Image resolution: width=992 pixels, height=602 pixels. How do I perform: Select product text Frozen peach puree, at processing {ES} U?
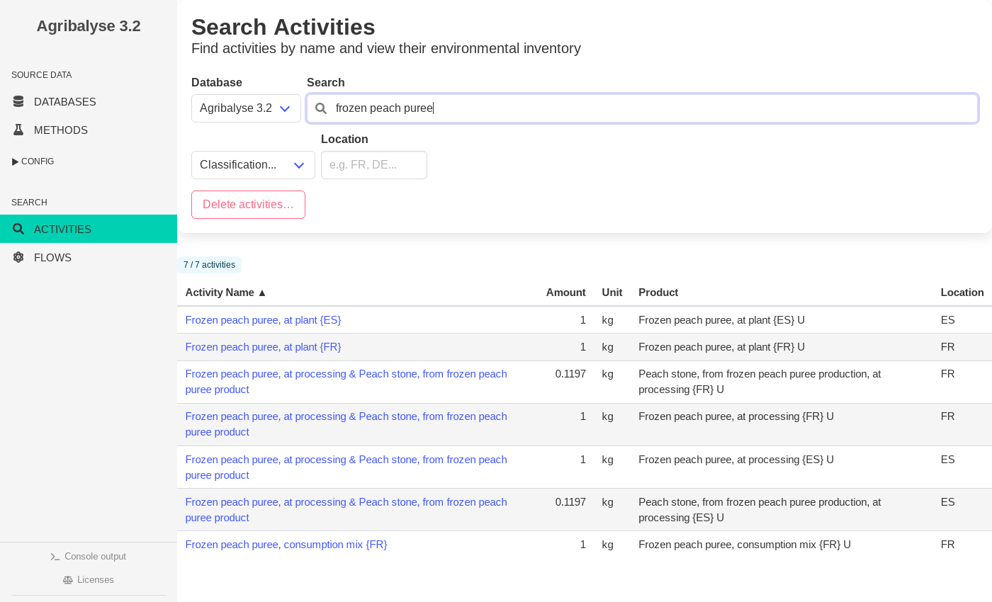[736, 460]
